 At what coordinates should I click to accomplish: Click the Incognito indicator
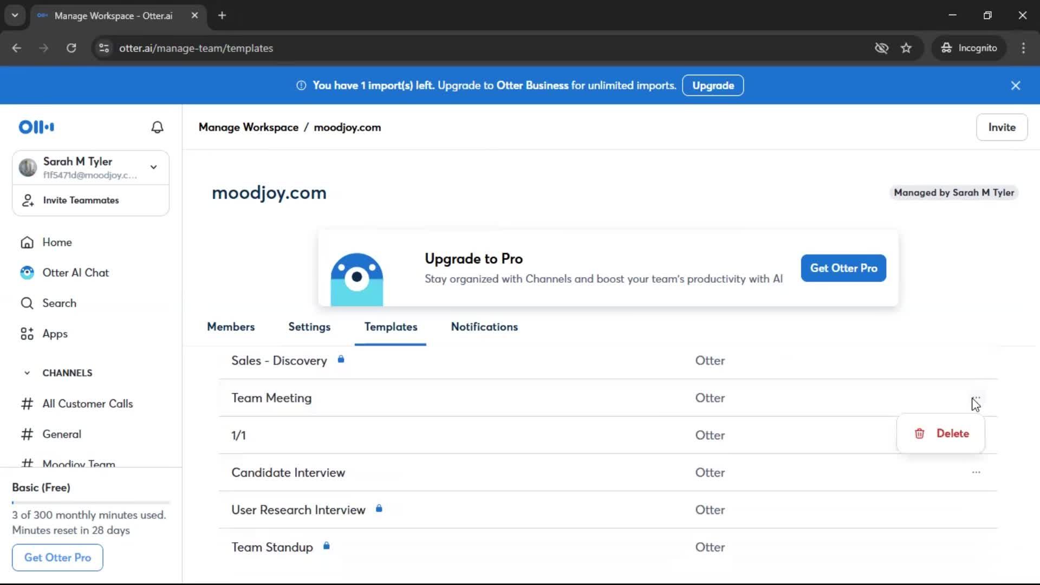[969, 48]
